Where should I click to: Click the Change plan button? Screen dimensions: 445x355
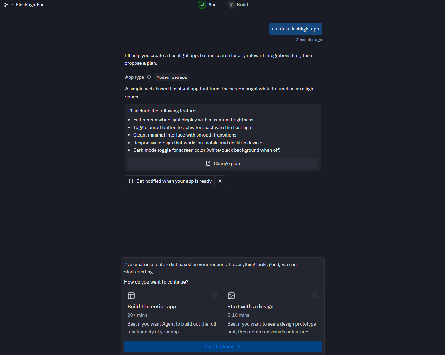(222, 163)
